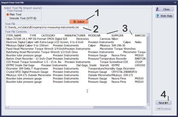Click the 500-196-30 model number text
This screenshot has width=178, height=117.
tap(118, 46)
